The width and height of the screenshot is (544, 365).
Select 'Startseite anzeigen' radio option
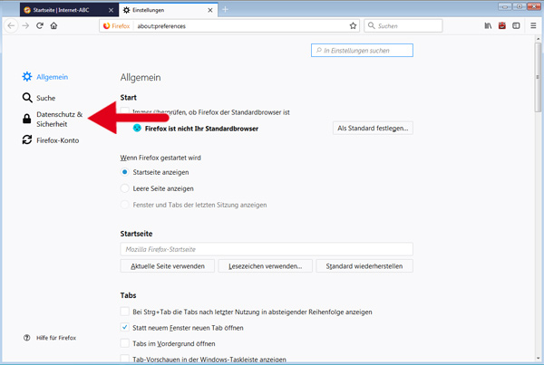(125, 172)
